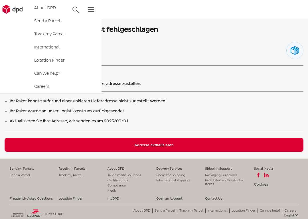This screenshot has width=308, height=219.
Task: Click the Delivery Services heading
Action: coord(169,169)
